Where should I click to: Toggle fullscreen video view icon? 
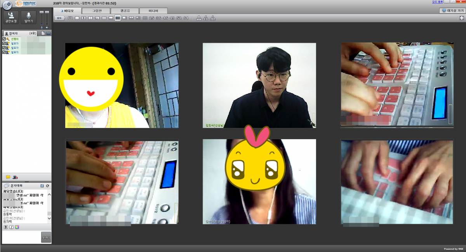click(461, 18)
